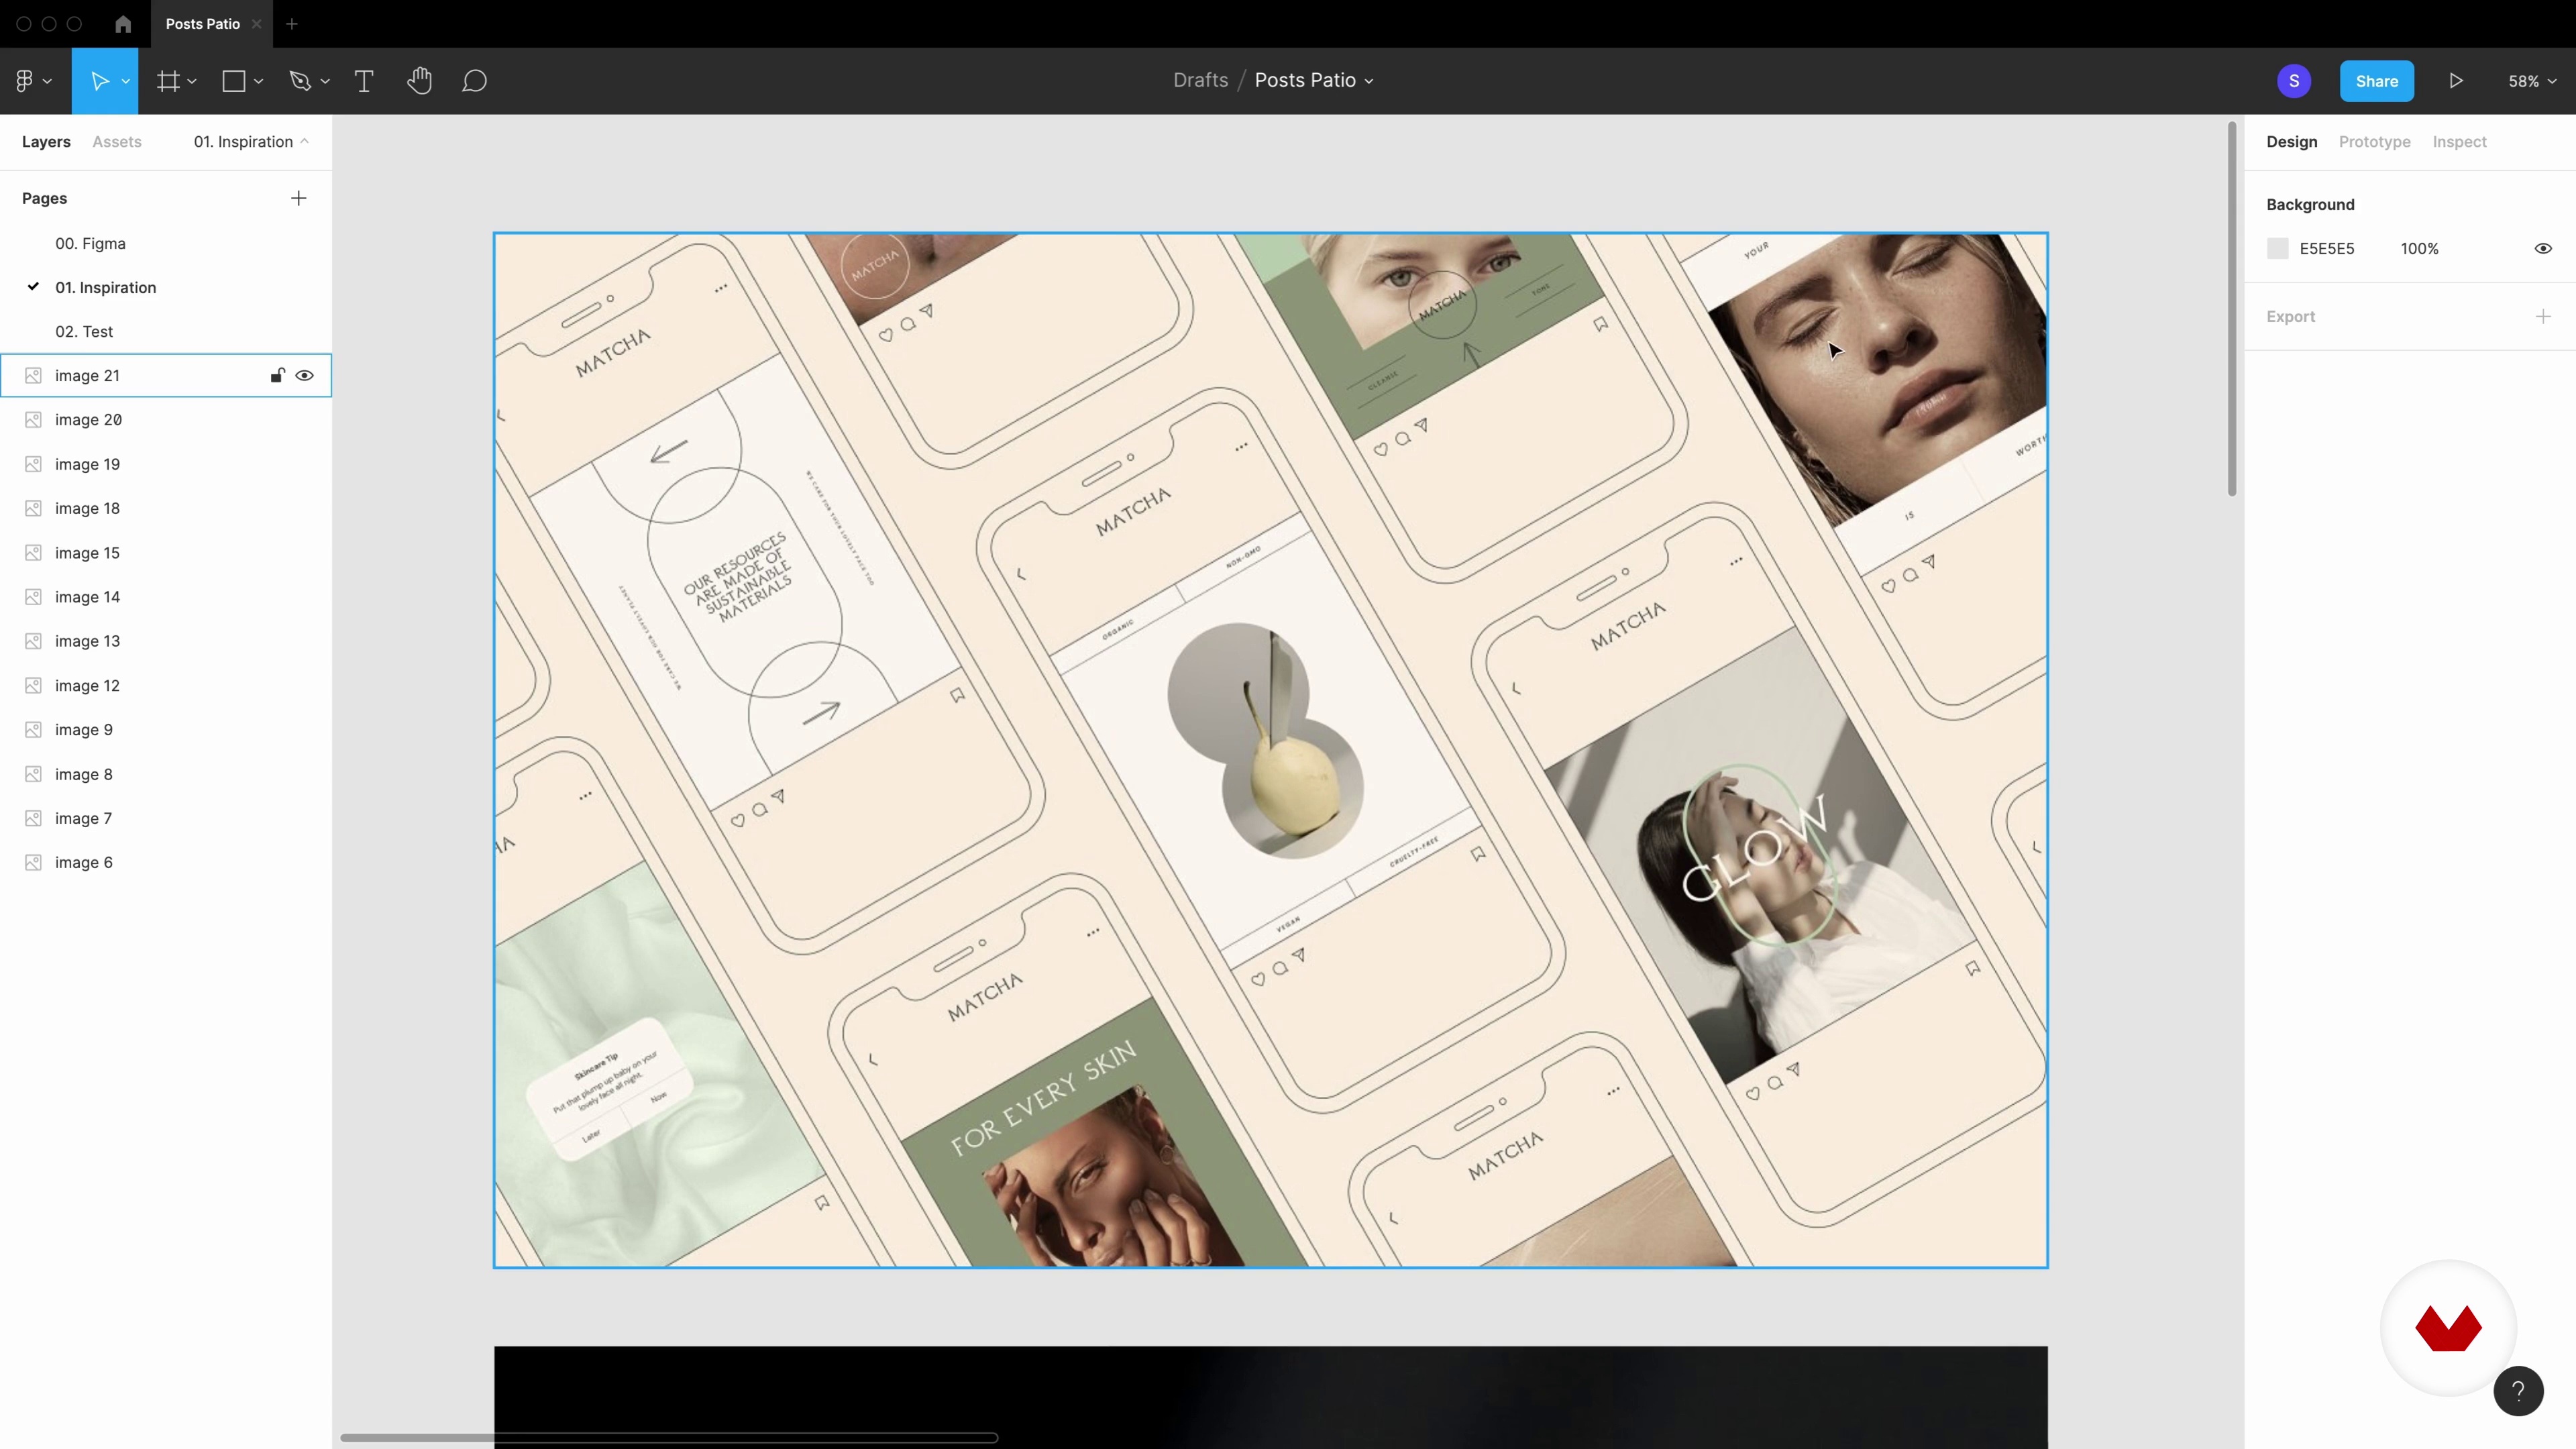Select the Comment tool
Screen dimensions: 2576x1449
(x=474, y=81)
